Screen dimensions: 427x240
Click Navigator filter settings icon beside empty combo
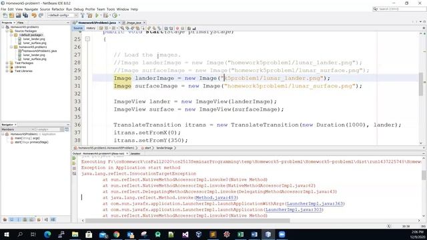coord(67,129)
